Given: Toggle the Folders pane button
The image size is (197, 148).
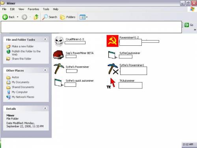Looking at the screenshot, I should click(67, 17).
